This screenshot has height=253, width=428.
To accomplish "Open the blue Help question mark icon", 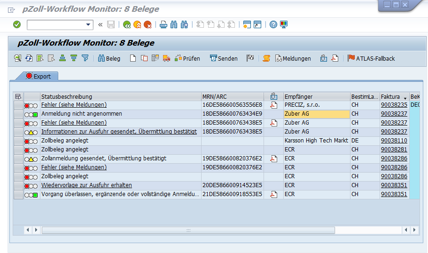I will tap(273, 24).
